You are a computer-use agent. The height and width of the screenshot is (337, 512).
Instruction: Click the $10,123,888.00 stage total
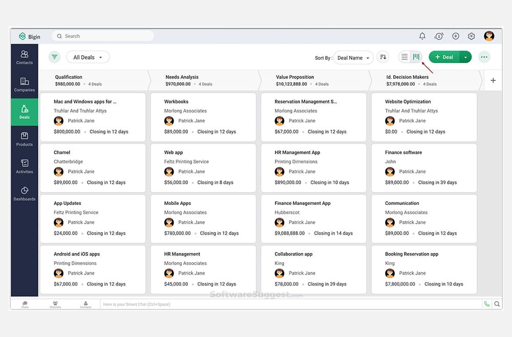pos(291,84)
